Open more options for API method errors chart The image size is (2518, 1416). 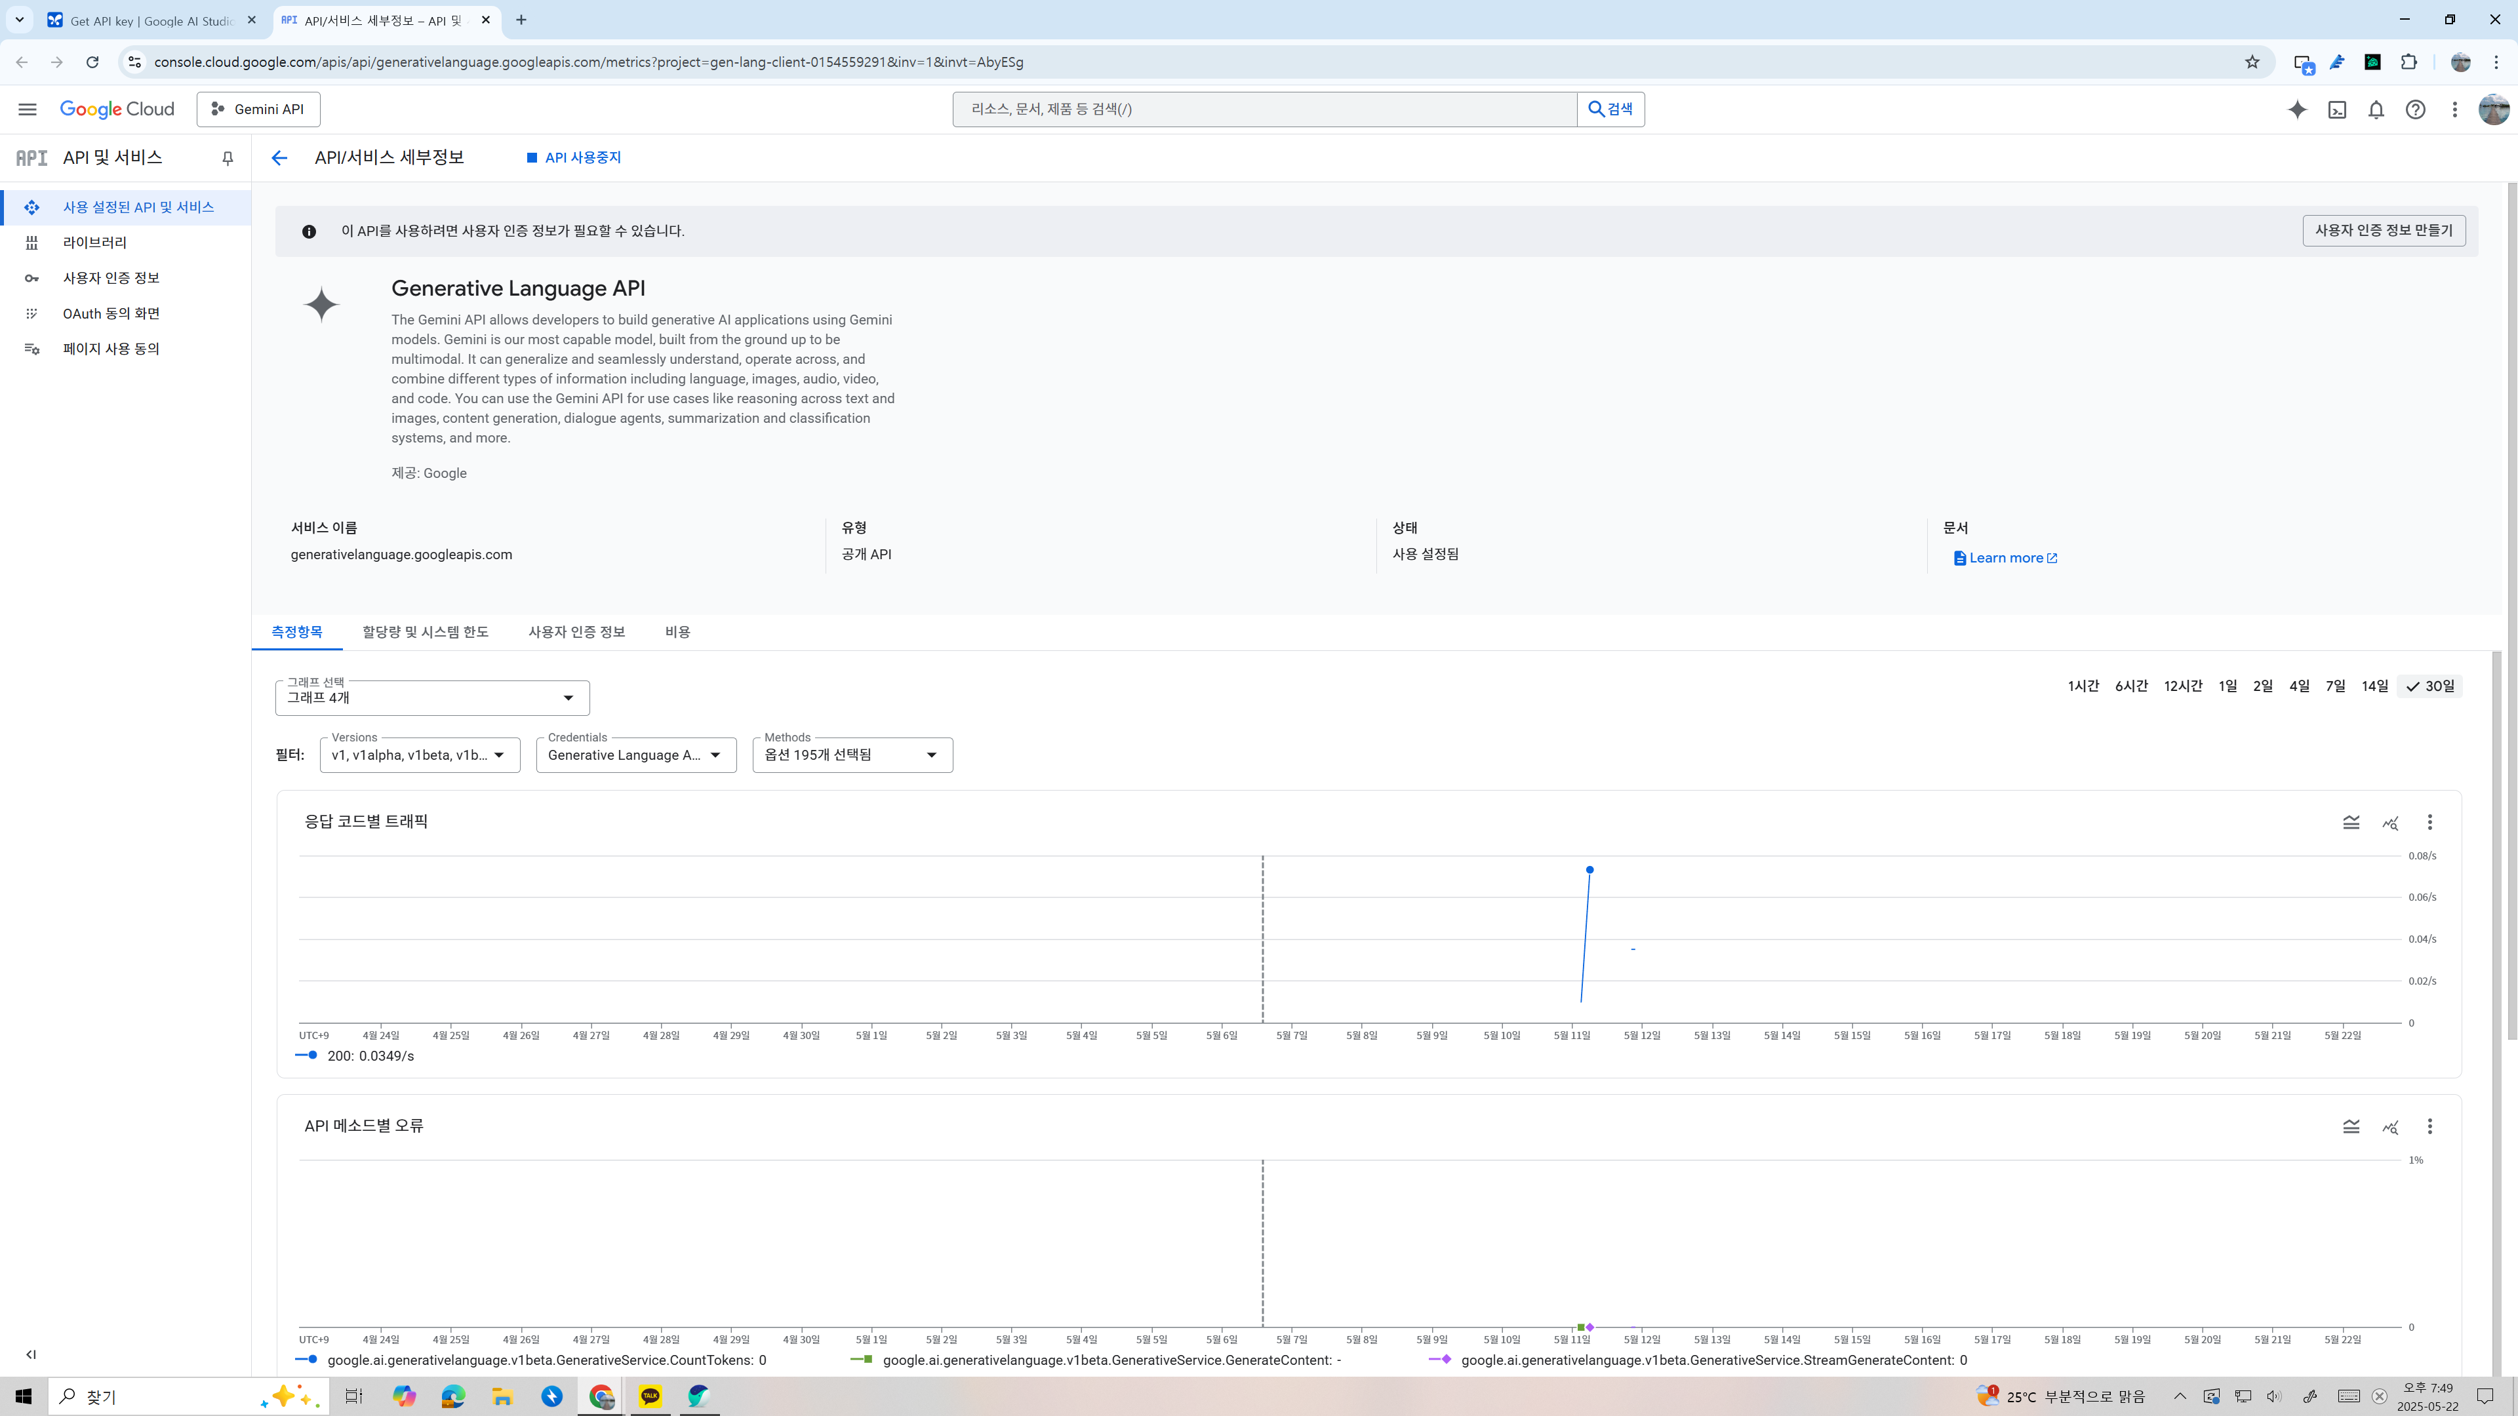click(2430, 1127)
